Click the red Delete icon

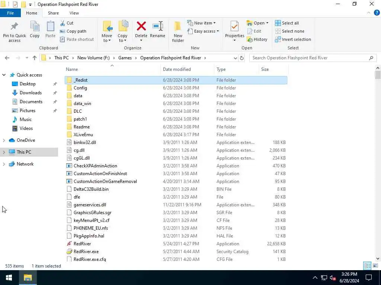pos(141,26)
